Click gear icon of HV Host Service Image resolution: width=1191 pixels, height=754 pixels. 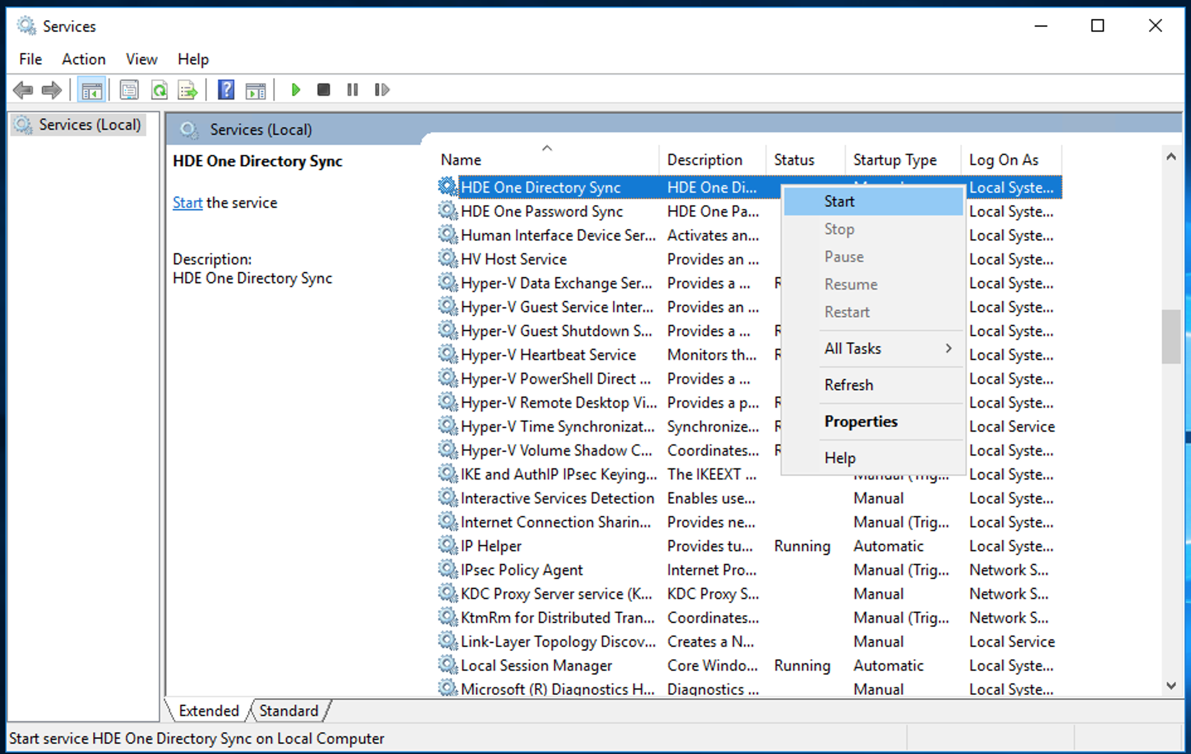coord(448,259)
